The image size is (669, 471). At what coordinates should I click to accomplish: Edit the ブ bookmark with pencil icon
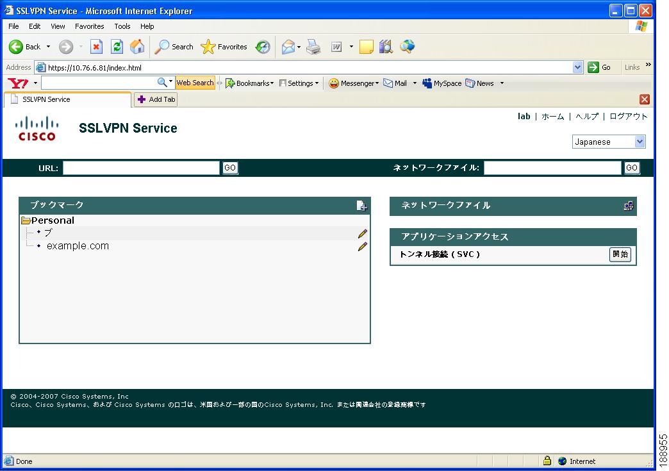[363, 233]
